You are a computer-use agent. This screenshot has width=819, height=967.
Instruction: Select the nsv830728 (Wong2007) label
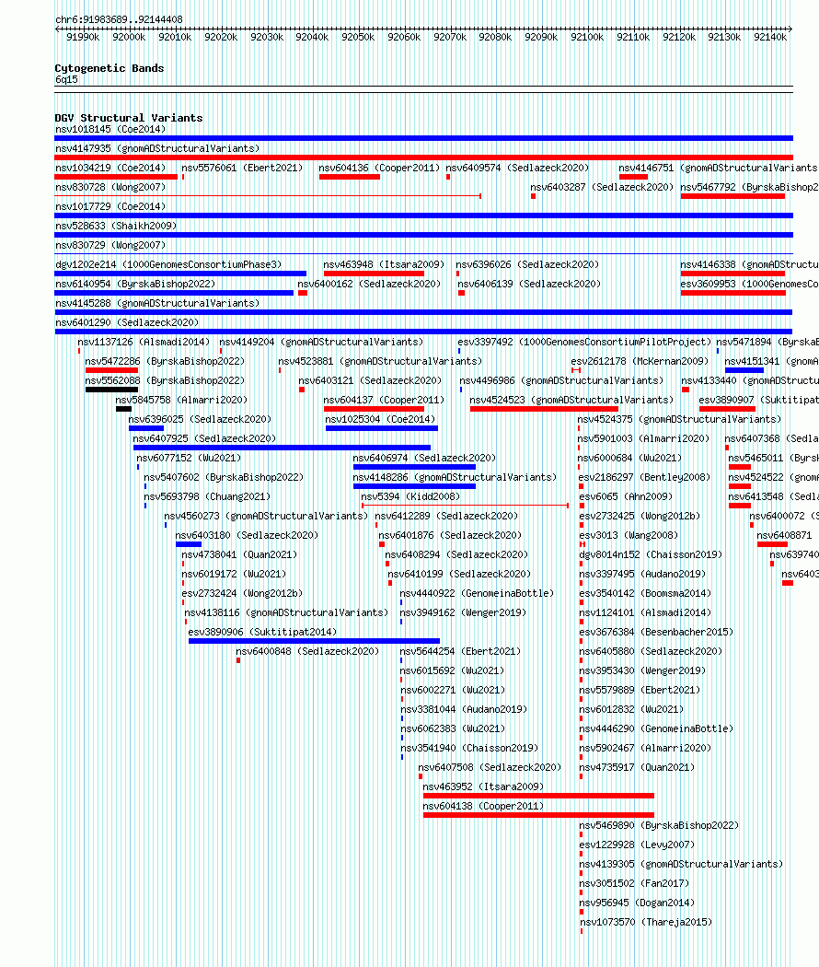(x=110, y=188)
